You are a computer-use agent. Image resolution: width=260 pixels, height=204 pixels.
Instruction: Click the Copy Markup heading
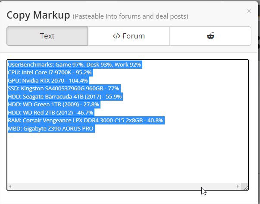click(38, 15)
